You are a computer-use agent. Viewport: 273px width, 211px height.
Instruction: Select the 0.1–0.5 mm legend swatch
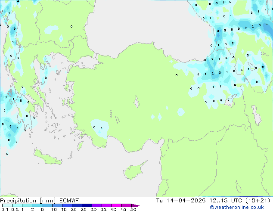7,205
